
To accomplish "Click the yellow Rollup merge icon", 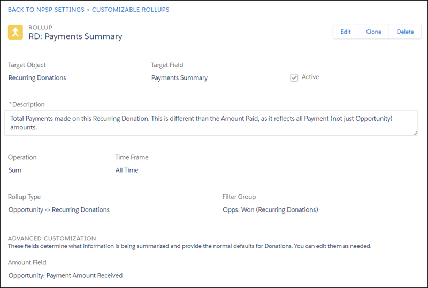I will tap(16, 32).
